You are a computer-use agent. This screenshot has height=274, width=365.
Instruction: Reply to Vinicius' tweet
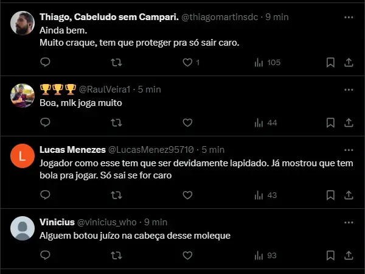coord(45,255)
